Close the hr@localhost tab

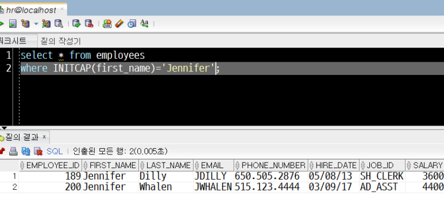tap(62, 9)
